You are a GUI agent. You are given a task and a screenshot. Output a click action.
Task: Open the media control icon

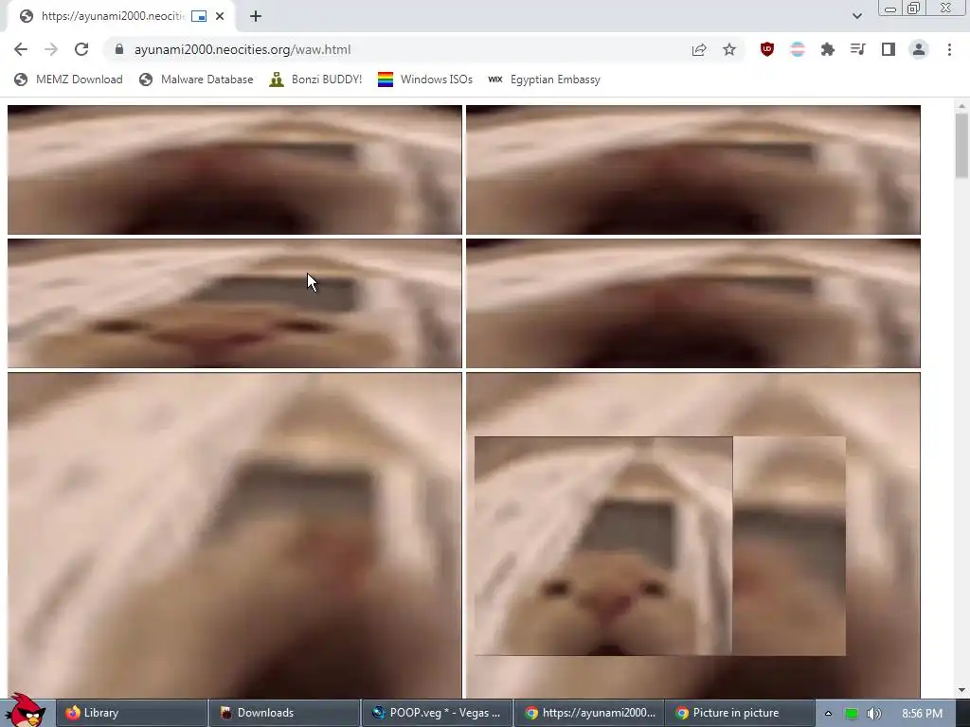tap(858, 49)
